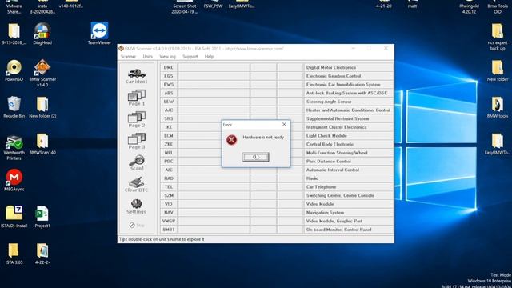The image size is (512, 288).
Task: Open the Scanner menu
Action: 128,57
